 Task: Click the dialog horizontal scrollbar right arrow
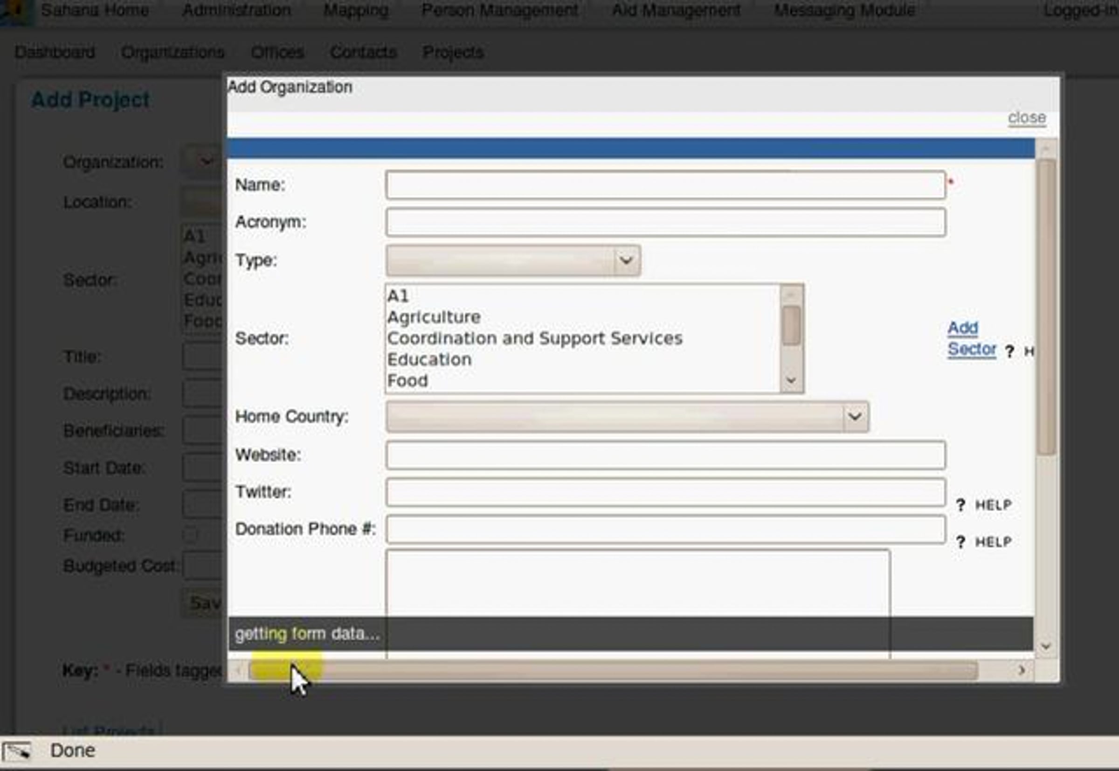pos(1022,670)
